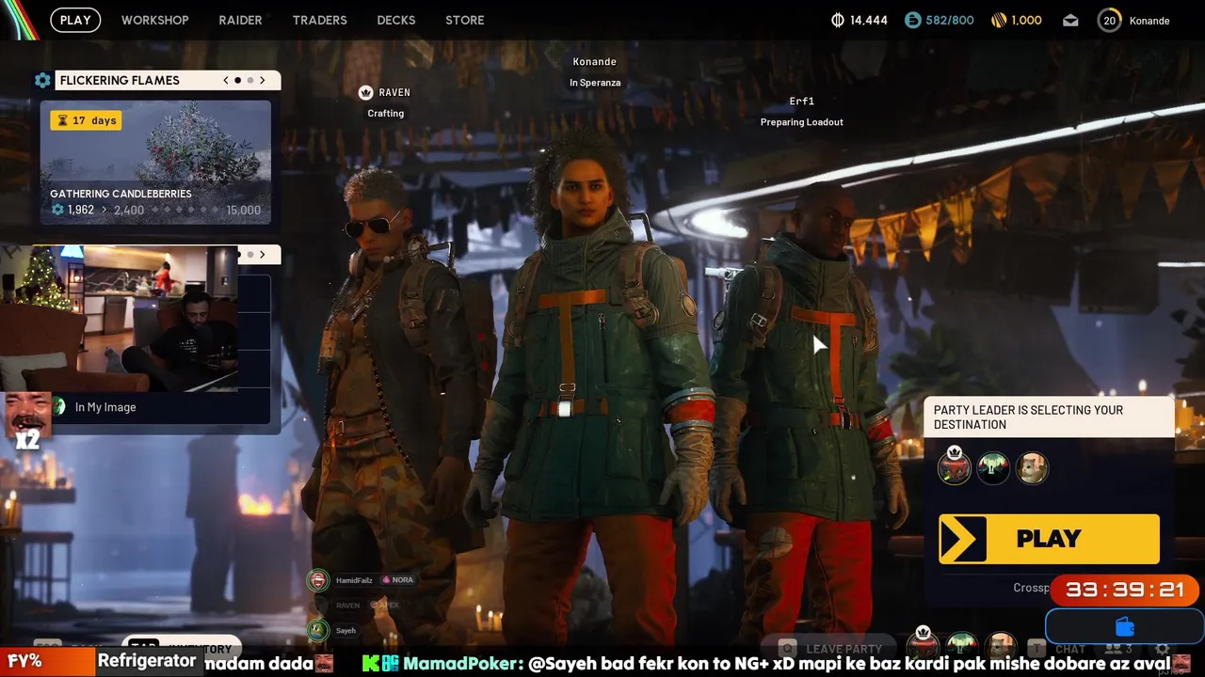
Task: Select the Erf1 player name tag
Action: [802, 101]
